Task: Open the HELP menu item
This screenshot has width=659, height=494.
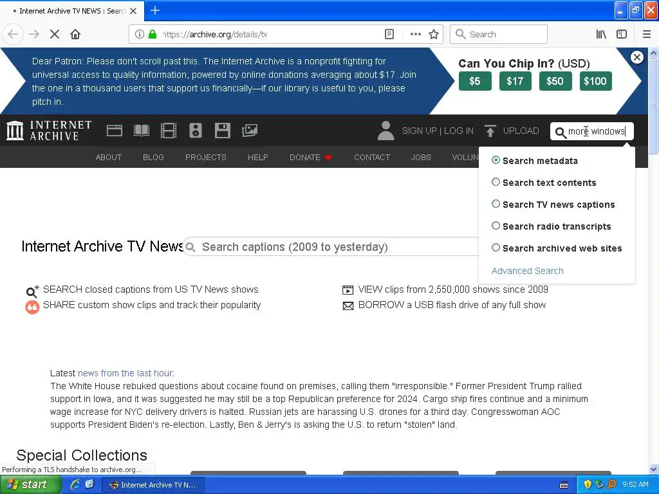Action: [x=257, y=157]
